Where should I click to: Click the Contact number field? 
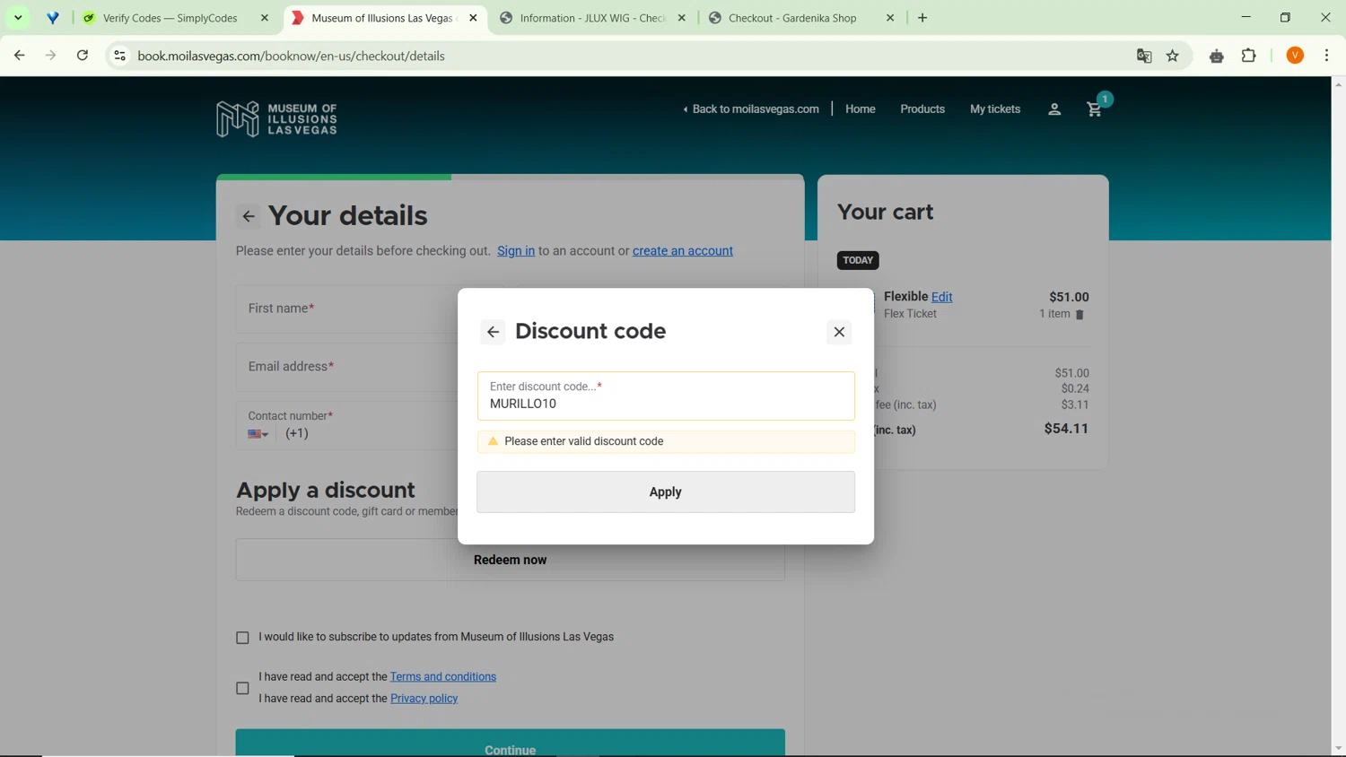[371, 425]
